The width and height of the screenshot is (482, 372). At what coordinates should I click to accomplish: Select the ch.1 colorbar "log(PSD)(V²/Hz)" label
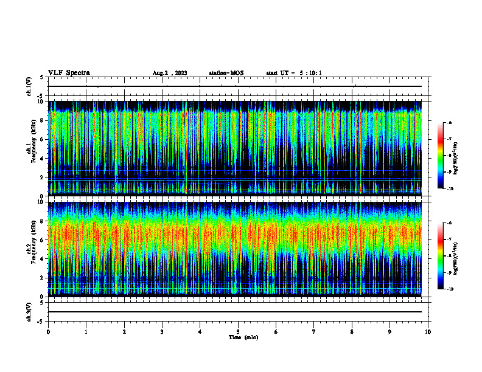click(456, 159)
